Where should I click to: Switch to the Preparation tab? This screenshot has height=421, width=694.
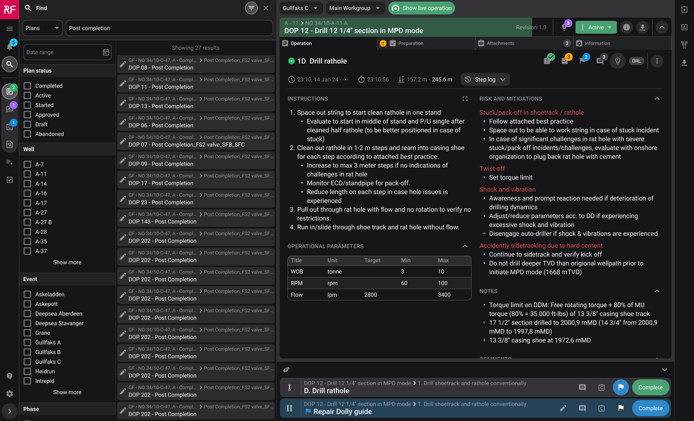(410, 43)
